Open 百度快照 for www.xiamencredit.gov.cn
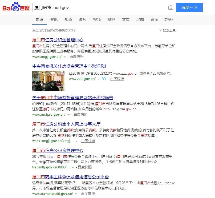The width and height of the screenshot is (215, 198). click(x=88, y=194)
